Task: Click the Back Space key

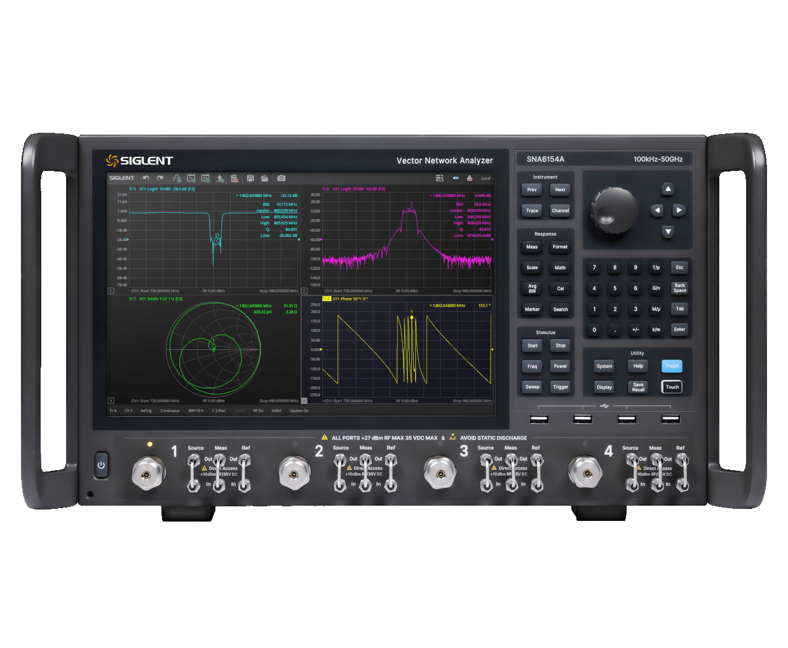Action: click(679, 288)
